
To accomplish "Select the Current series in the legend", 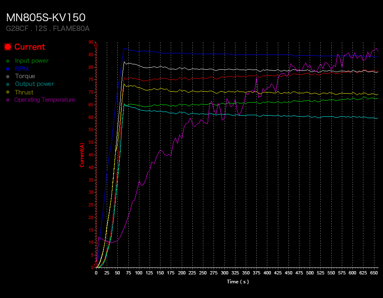I will click(30, 47).
